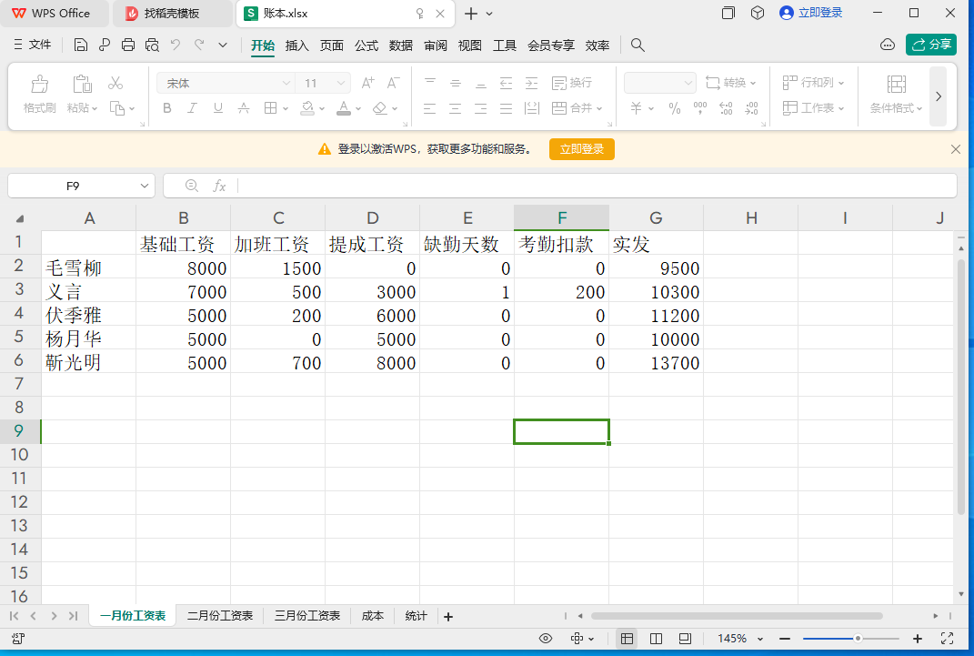
Task: Open worksheet (工作表) dropdown
Action: tap(813, 108)
